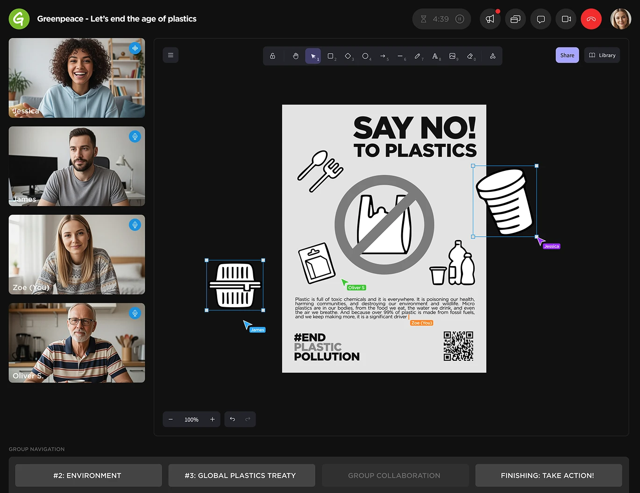Select the Pencil draw tool
The width and height of the screenshot is (640, 493).
418,56
